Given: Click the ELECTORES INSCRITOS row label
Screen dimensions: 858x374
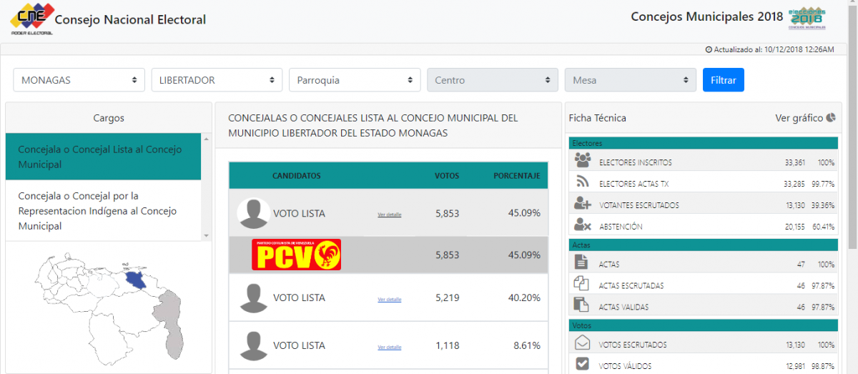Looking at the screenshot, I should 636,163.
